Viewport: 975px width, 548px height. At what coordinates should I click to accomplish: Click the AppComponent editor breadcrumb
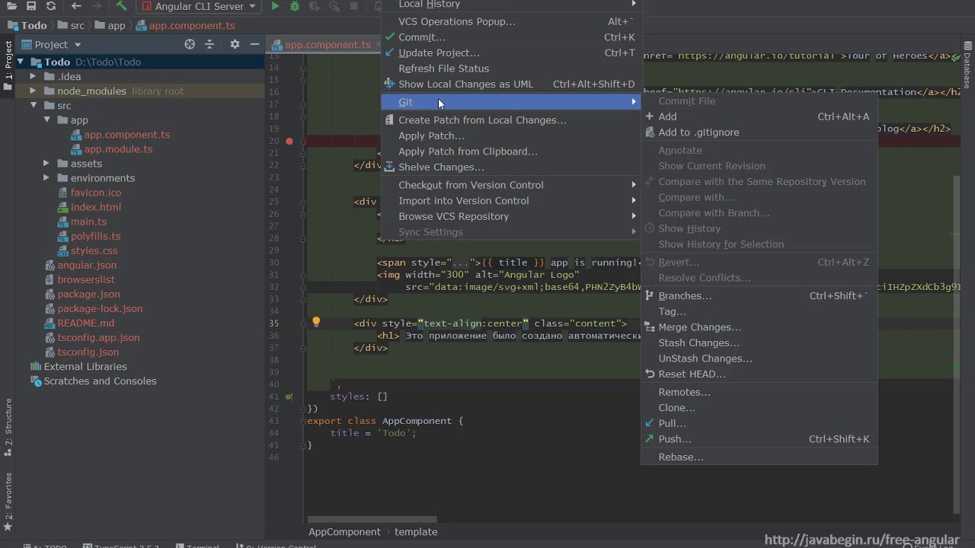click(344, 532)
